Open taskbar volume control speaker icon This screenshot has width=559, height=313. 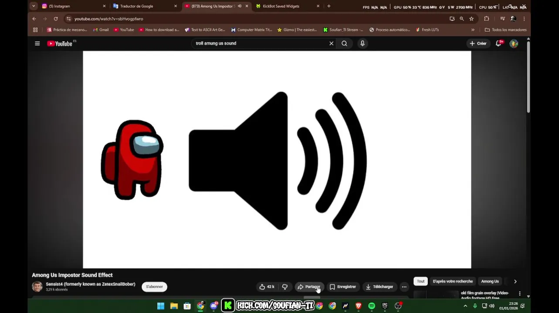click(491, 306)
